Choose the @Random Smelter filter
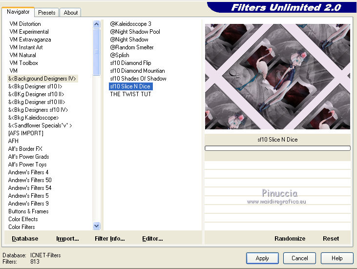The image size is (357, 269). point(131,47)
